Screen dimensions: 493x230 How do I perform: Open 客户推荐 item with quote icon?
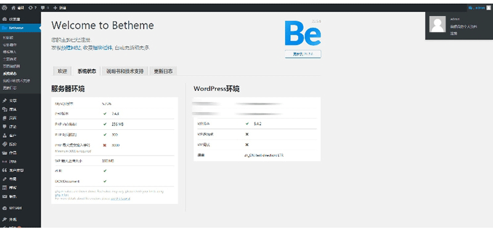pyautogui.click(x=20, y=170)
